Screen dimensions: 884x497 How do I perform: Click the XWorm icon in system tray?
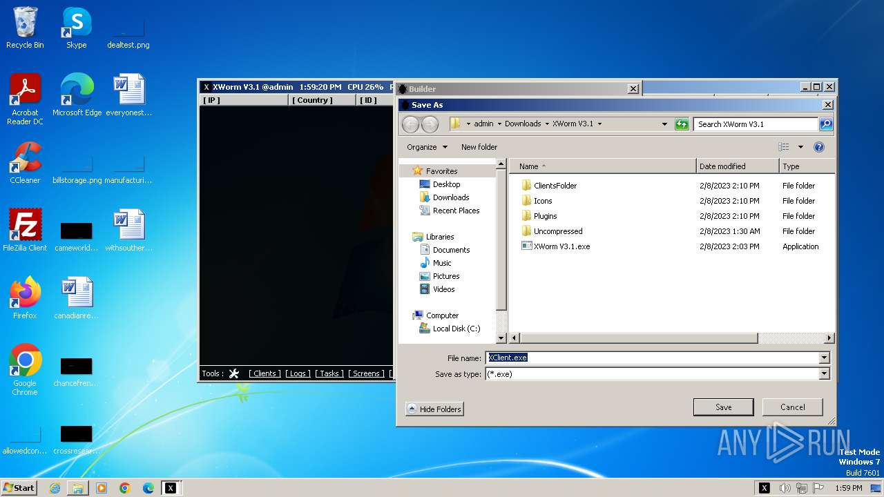click(764, 488)
